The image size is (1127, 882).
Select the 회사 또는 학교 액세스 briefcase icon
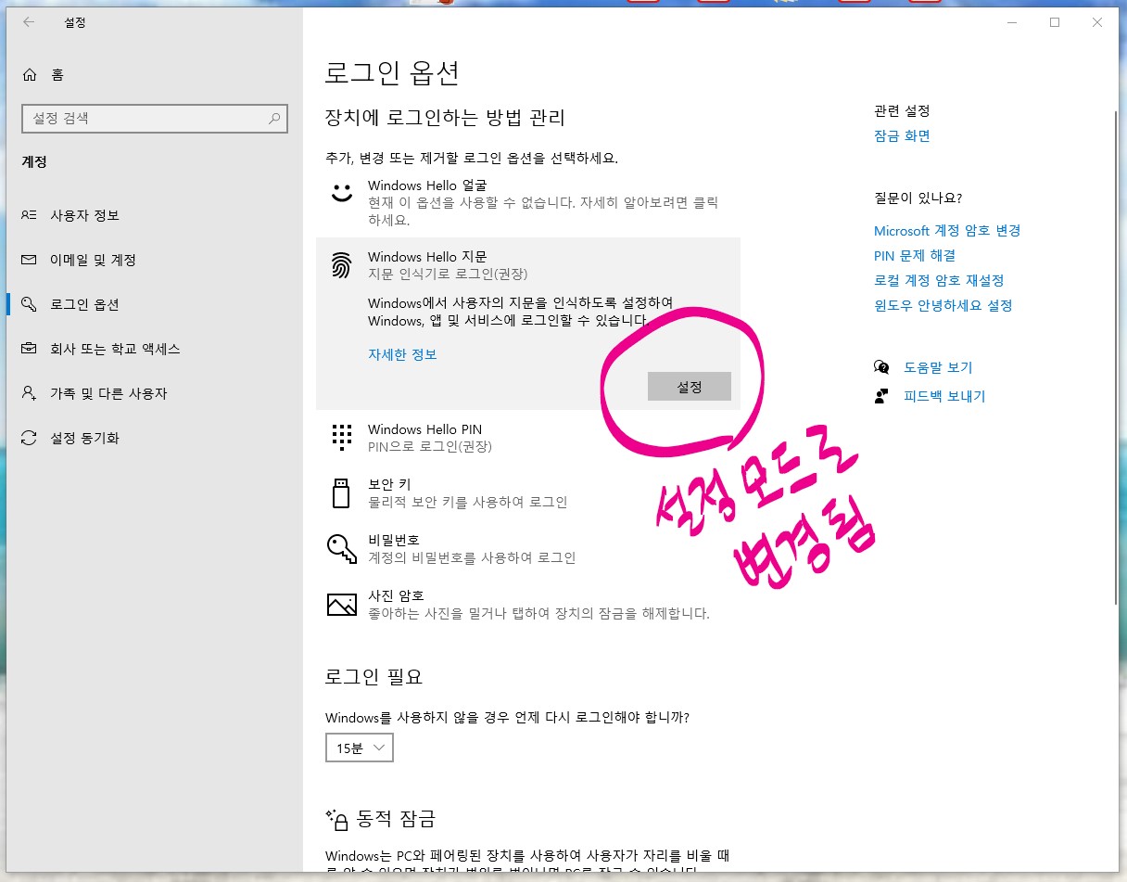[30, 349]
